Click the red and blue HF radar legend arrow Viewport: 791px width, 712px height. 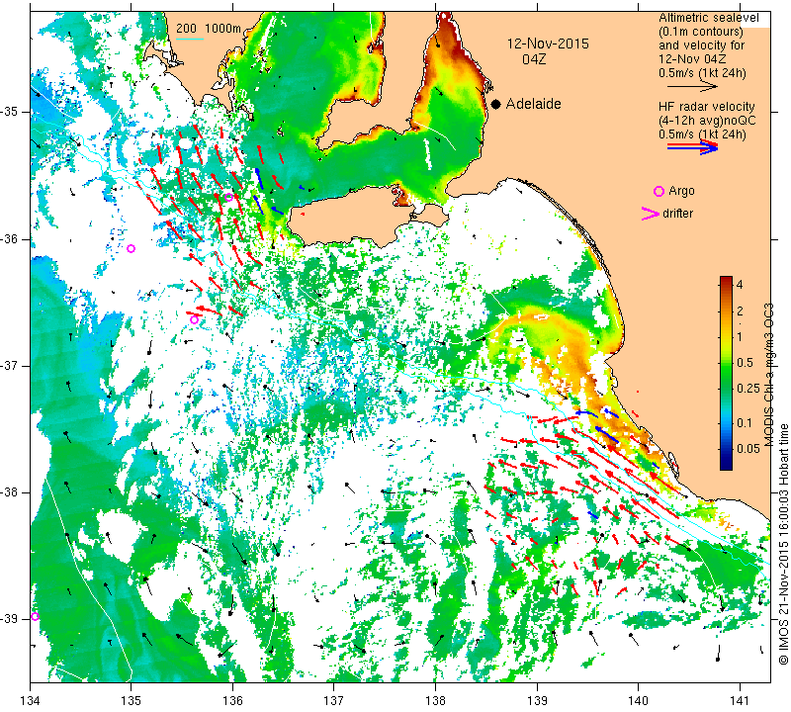tap(692, 147)
